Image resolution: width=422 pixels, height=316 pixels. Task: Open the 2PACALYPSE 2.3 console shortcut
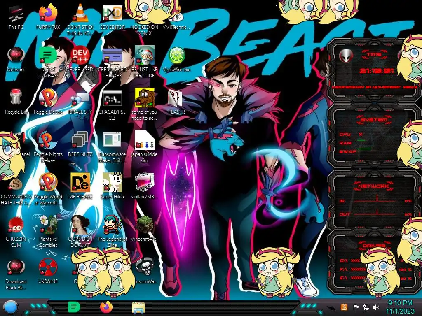112,105
